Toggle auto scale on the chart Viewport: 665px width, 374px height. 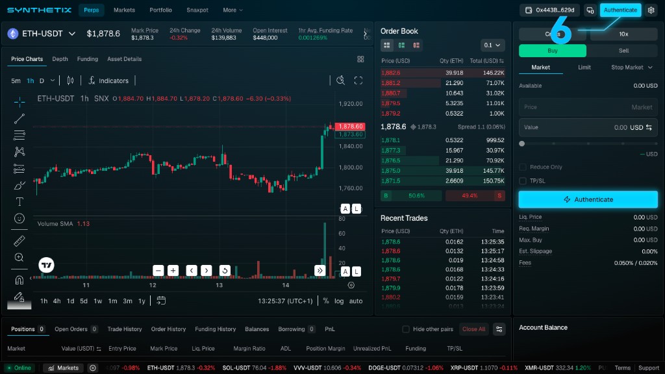click(356, 301)
